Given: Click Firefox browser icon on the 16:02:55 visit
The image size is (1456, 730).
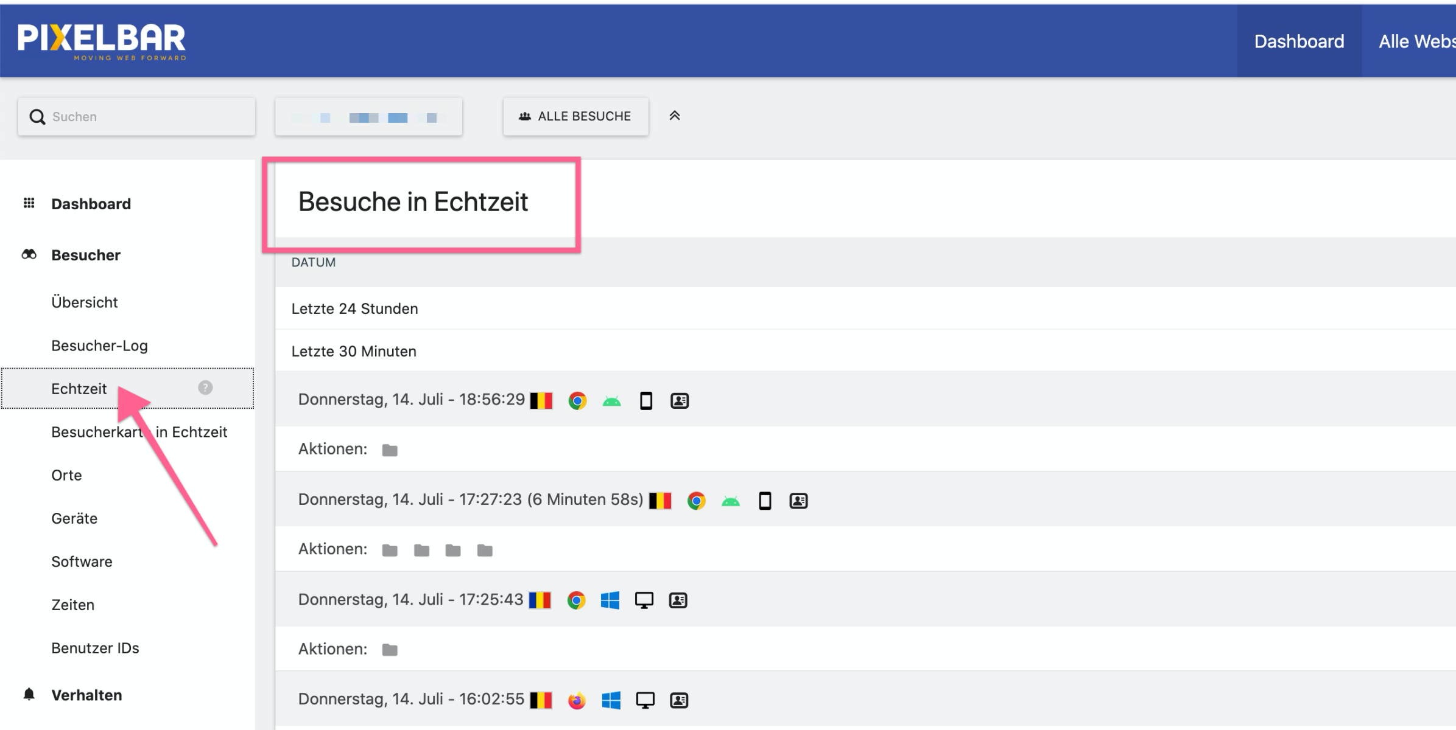Looking at the screenshot, I should 577,700.
